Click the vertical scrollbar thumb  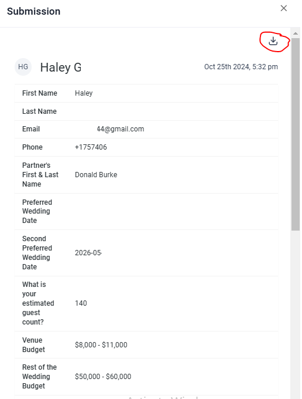[x=296, y=134]
